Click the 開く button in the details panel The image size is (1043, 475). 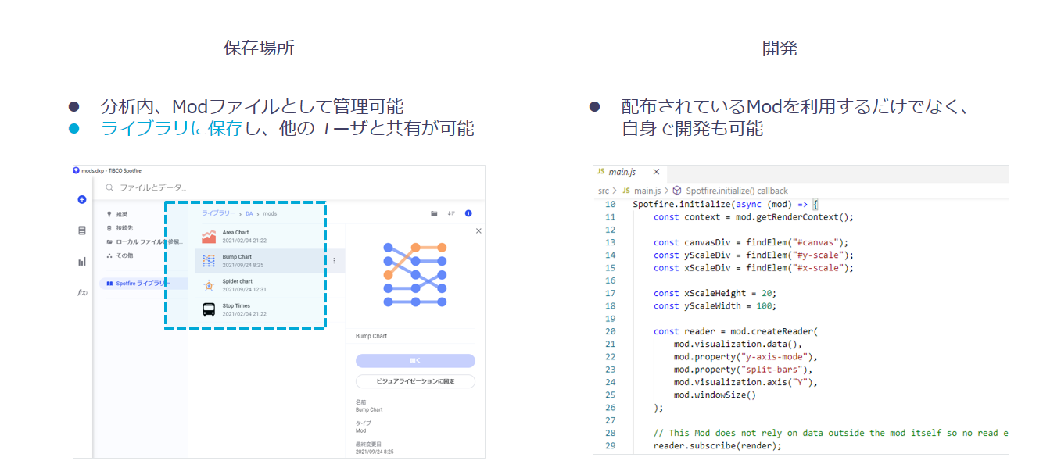[x=415, y=361]
